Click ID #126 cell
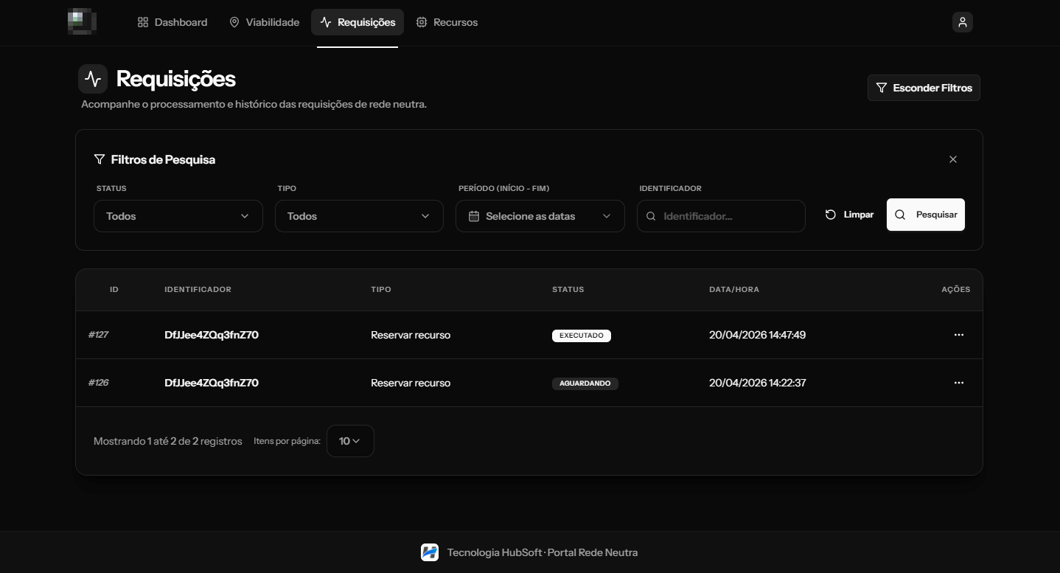The image size is (1060, 573). (x=99, y=383)
